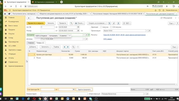The width and height of the screenshot is (179, 101).
Task: Click Добавить to add a row
Action: tap(33, 47)
